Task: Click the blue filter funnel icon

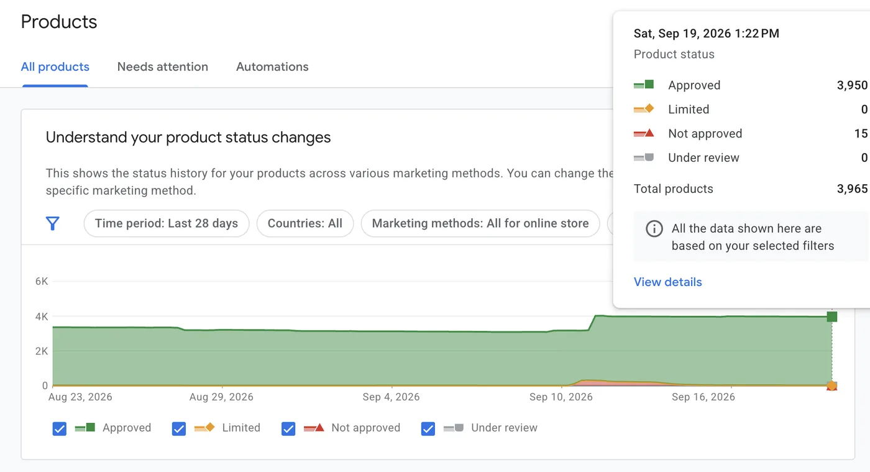Action: [x=53, y=223]
